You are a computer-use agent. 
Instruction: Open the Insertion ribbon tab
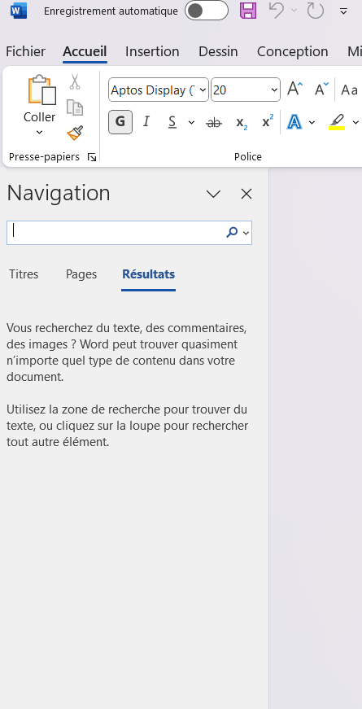pos(152,51)
